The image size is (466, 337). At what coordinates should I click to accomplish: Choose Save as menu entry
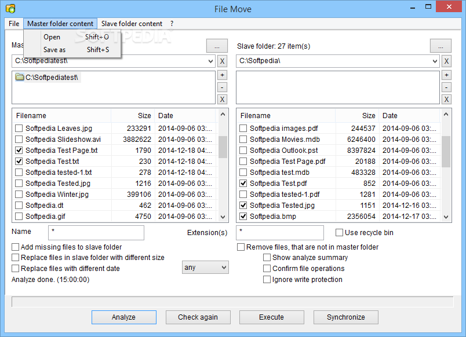point(72,50)
